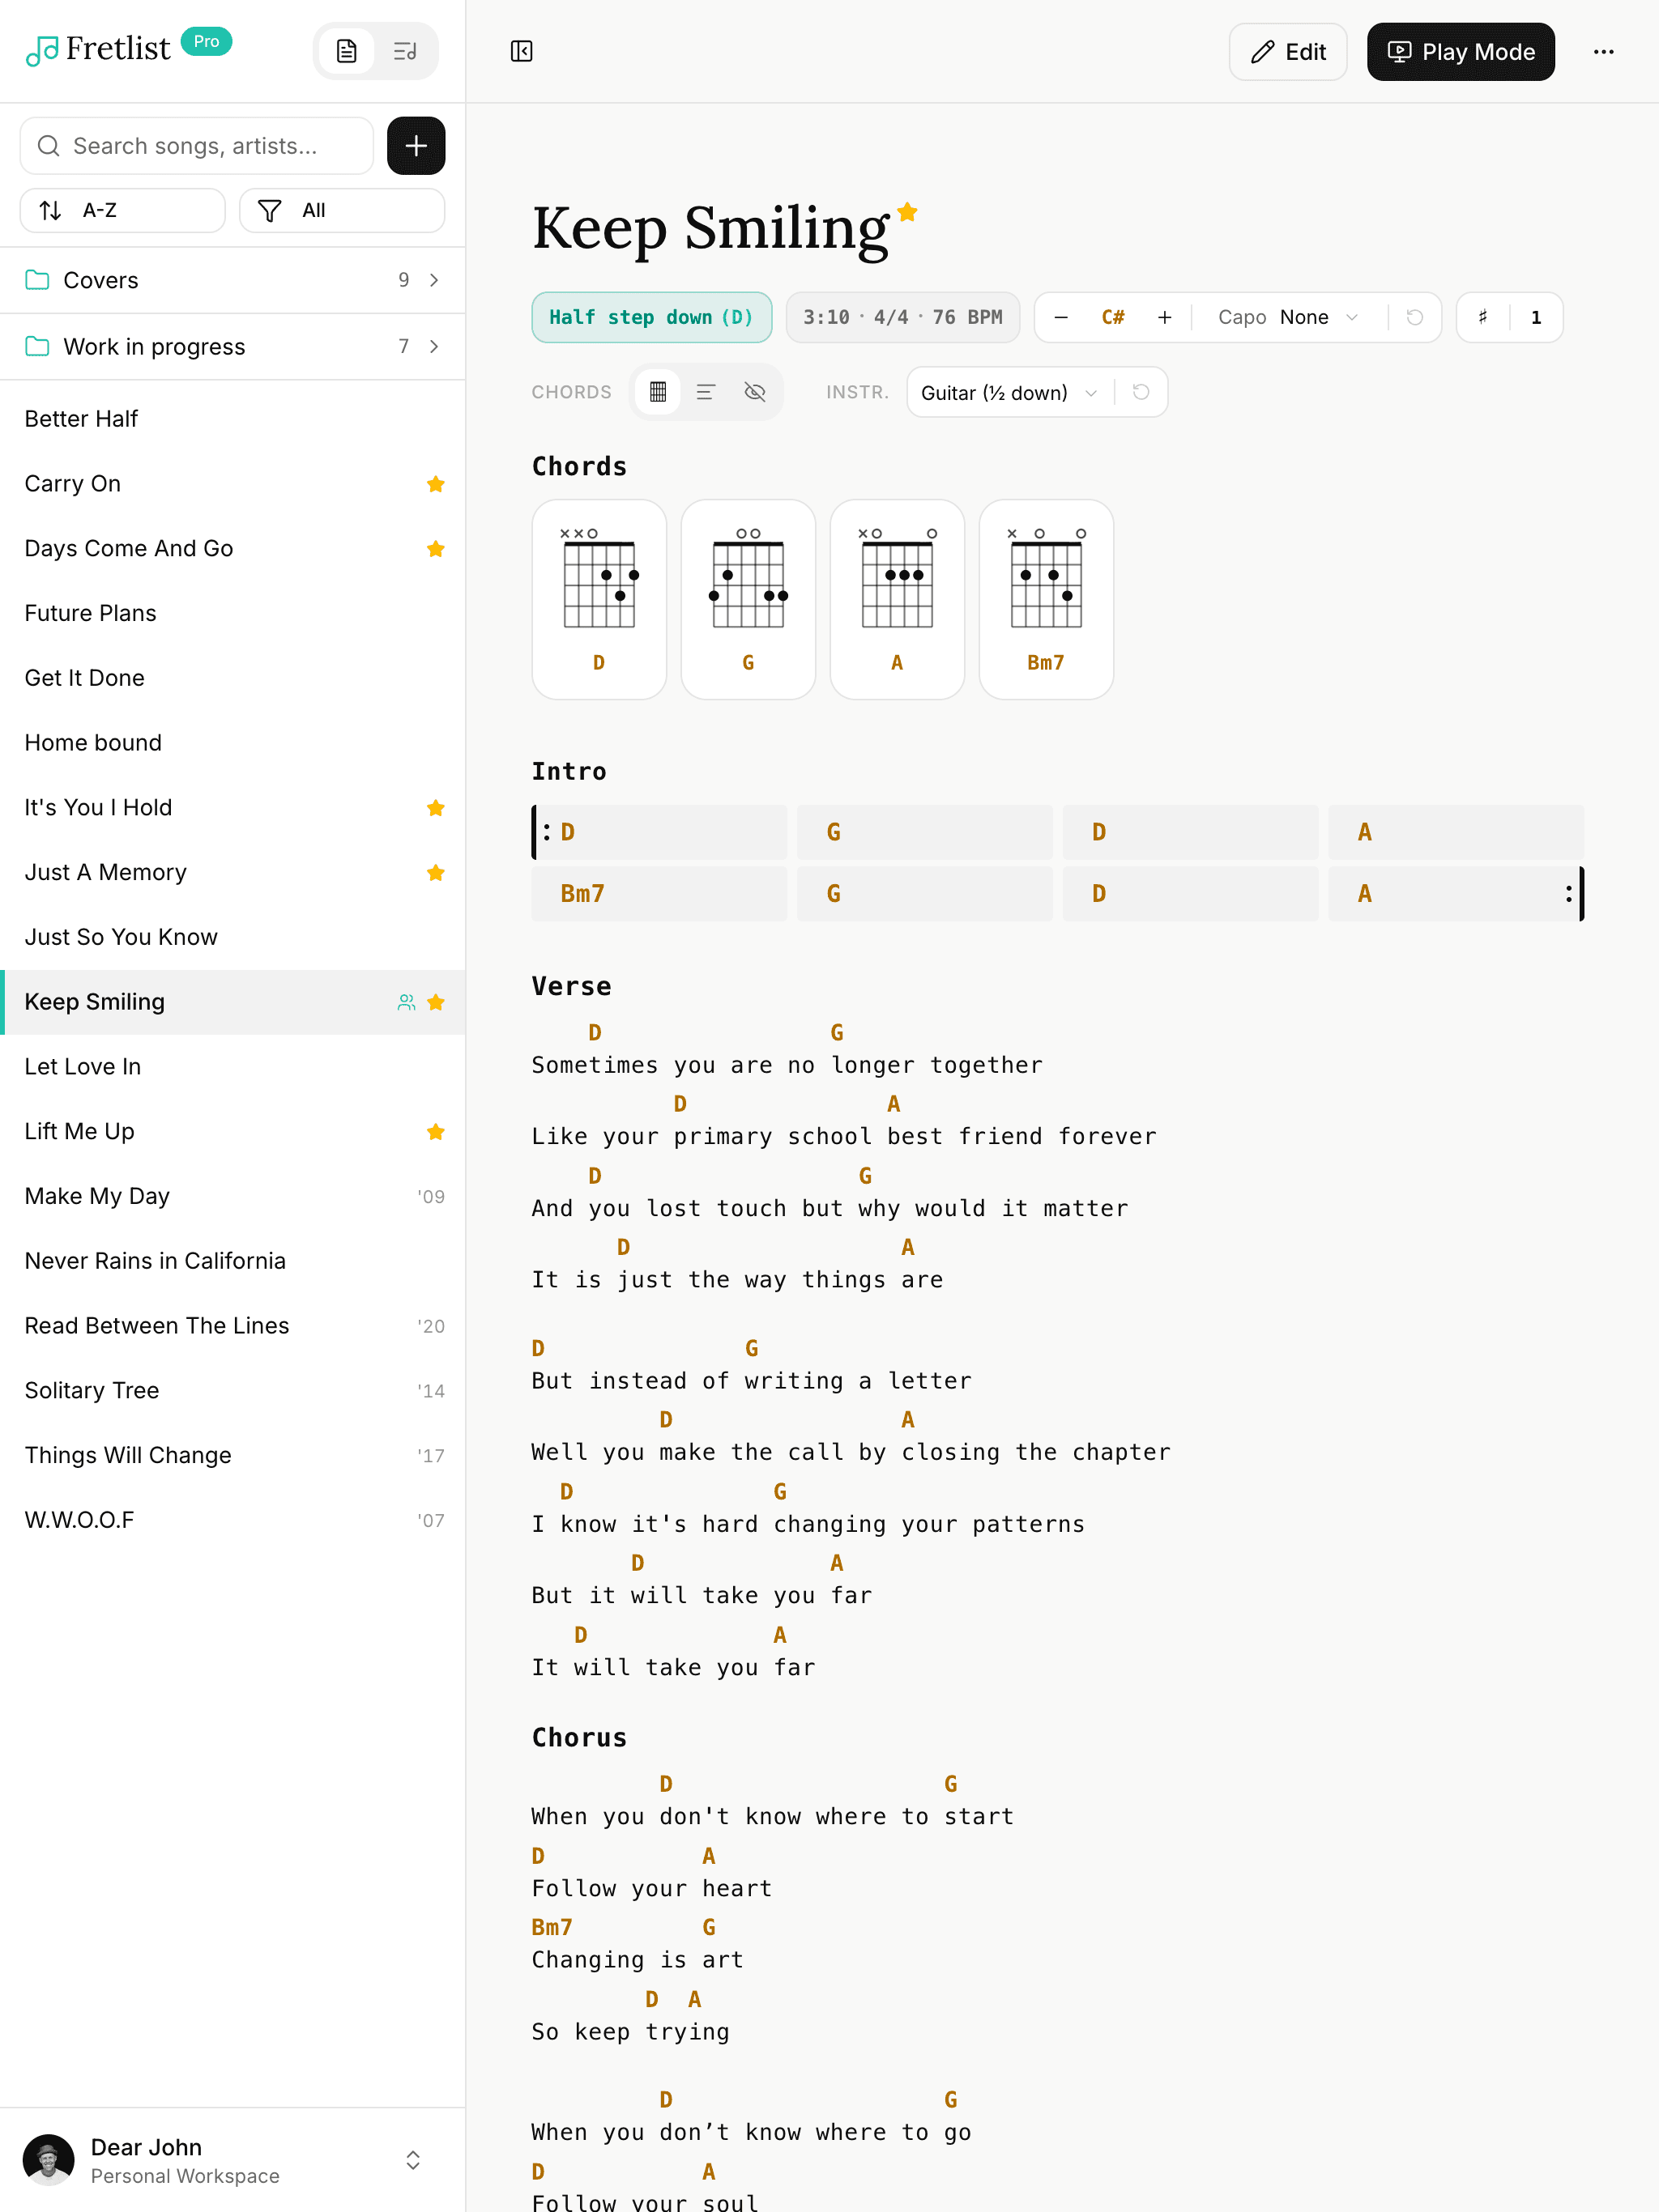
Task: Open the Bm7 chord diagram card
Action: point(1046,599)
